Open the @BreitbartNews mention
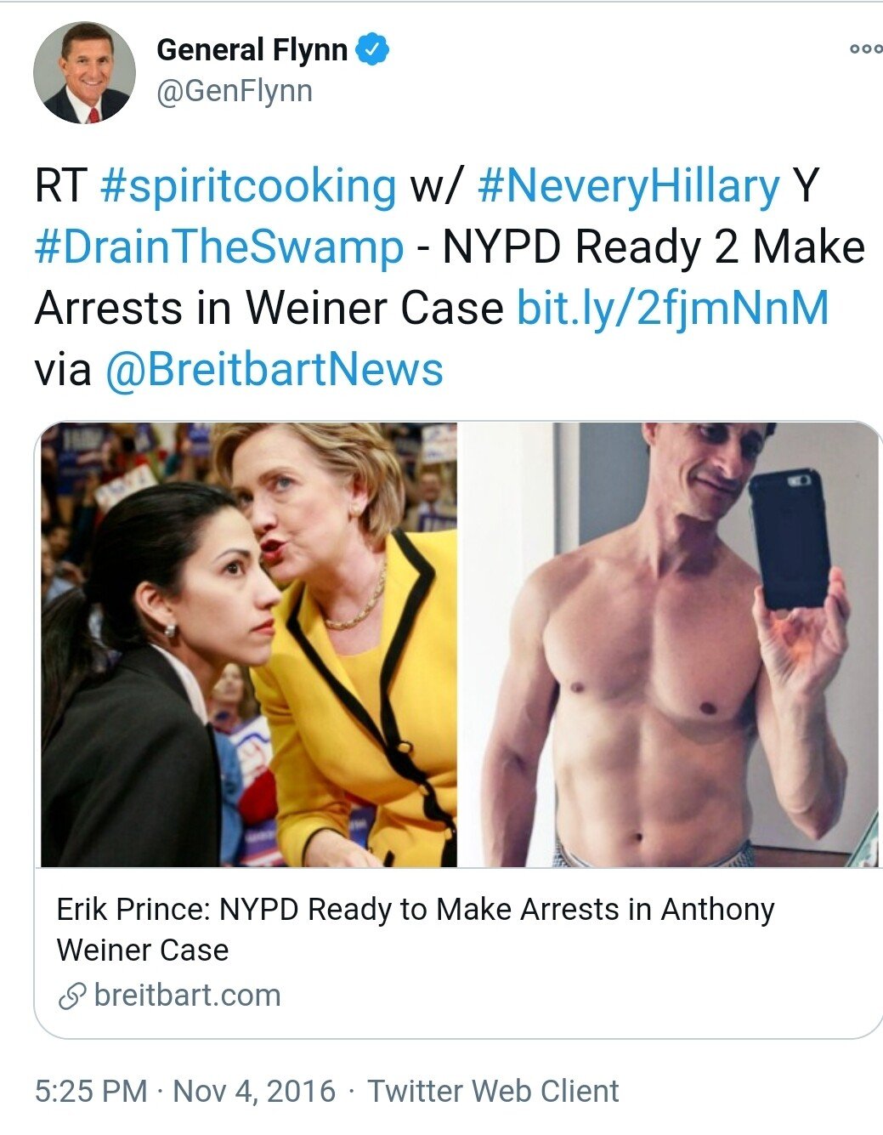This screenshot has height=1135, width=883. click(x=274, y=370)
